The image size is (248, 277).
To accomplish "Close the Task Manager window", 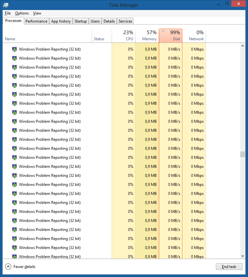I will 238,4.
